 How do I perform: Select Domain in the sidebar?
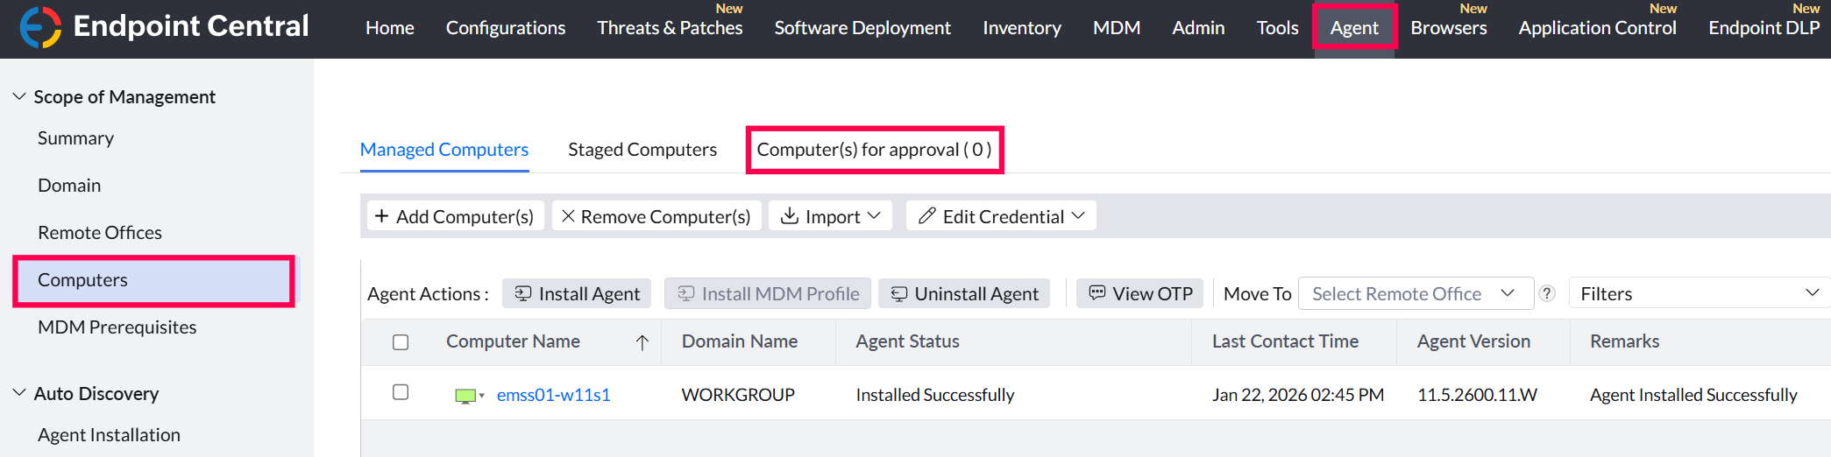pos(69,186)
